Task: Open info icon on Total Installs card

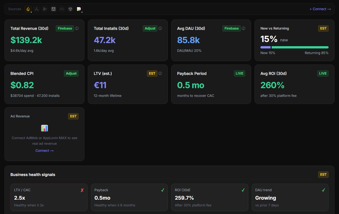Action: (x=160, y=28)
